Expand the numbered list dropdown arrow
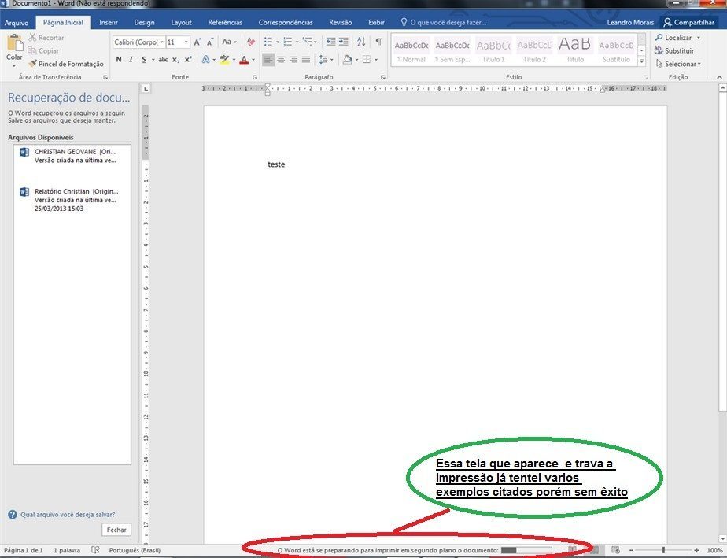Viewport: 727px width, 558px height. click(297, 42)
